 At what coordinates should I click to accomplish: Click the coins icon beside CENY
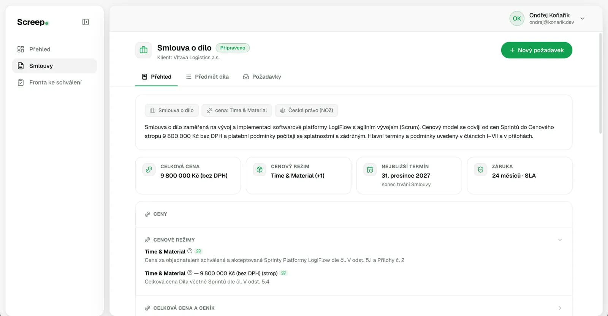pos(147,214)
